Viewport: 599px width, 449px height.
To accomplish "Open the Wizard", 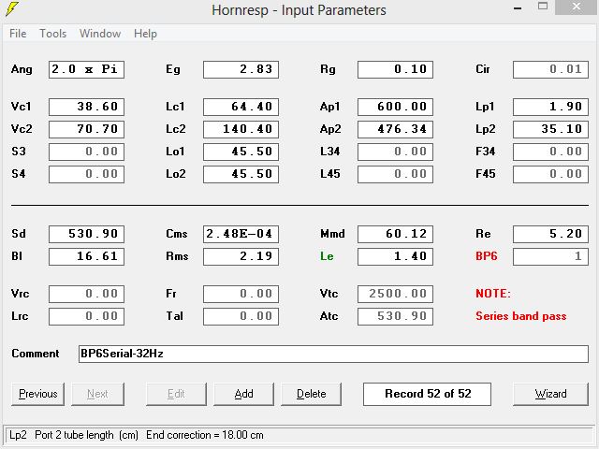I will pyautogui.click(x=551, y=394).
